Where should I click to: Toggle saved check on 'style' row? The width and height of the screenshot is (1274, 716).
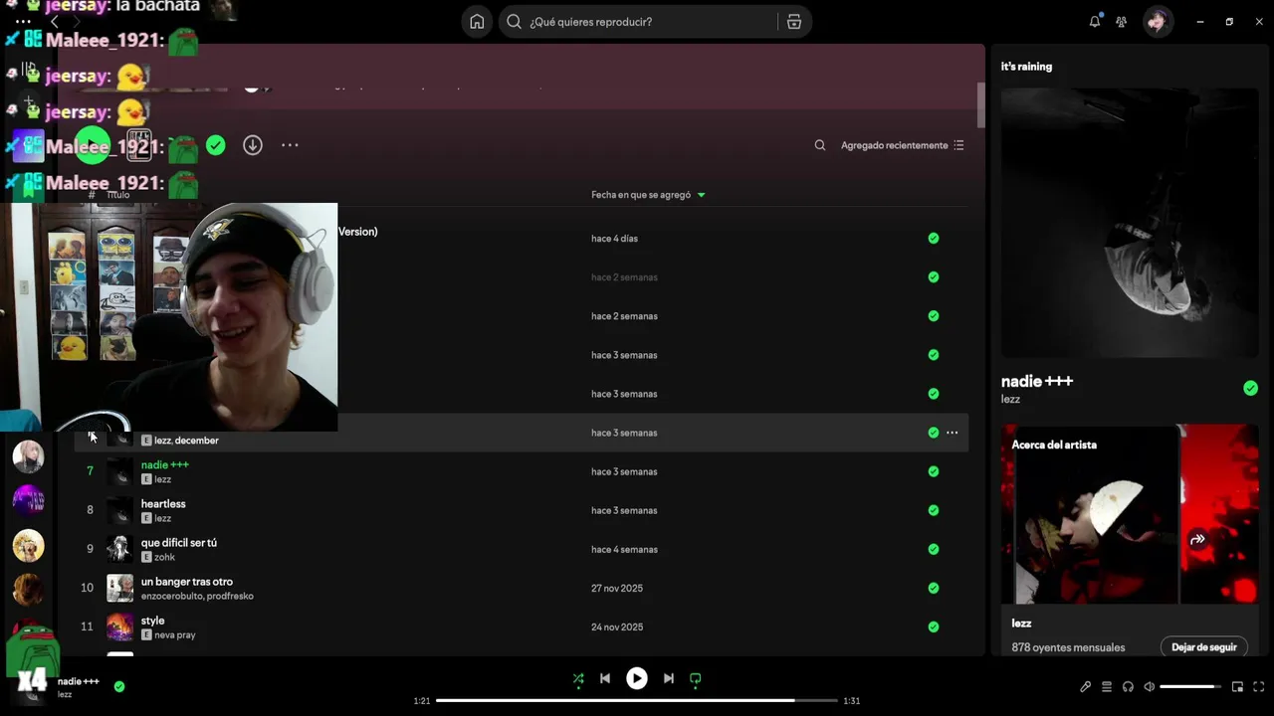coord(934,626)
